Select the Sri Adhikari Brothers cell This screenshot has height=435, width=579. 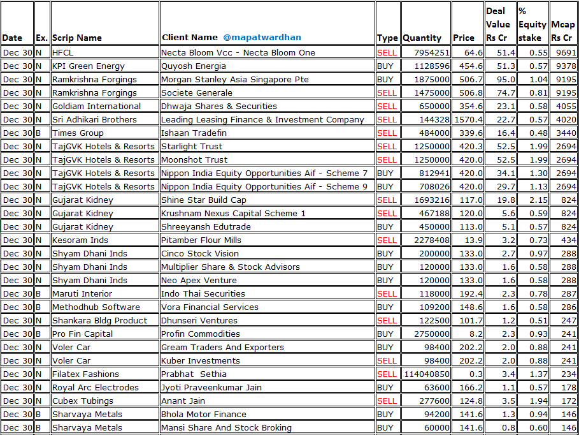(x=105, y=119)
